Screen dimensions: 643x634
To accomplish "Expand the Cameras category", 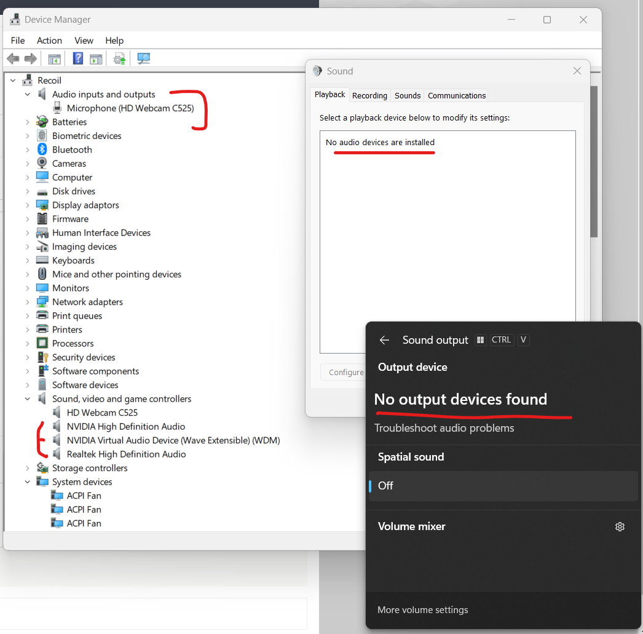I will tap(28, 164).
